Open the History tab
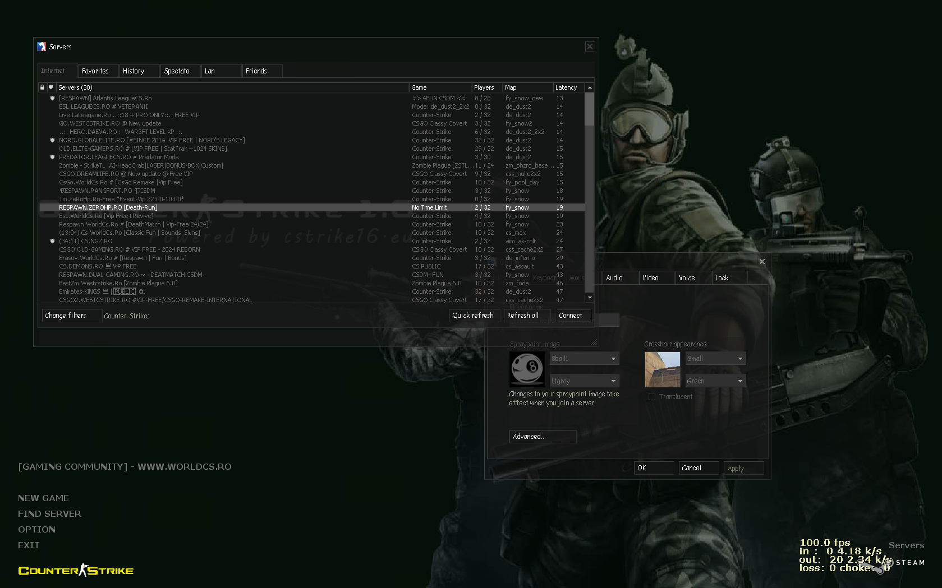942x588 pixels. (140, 71)
